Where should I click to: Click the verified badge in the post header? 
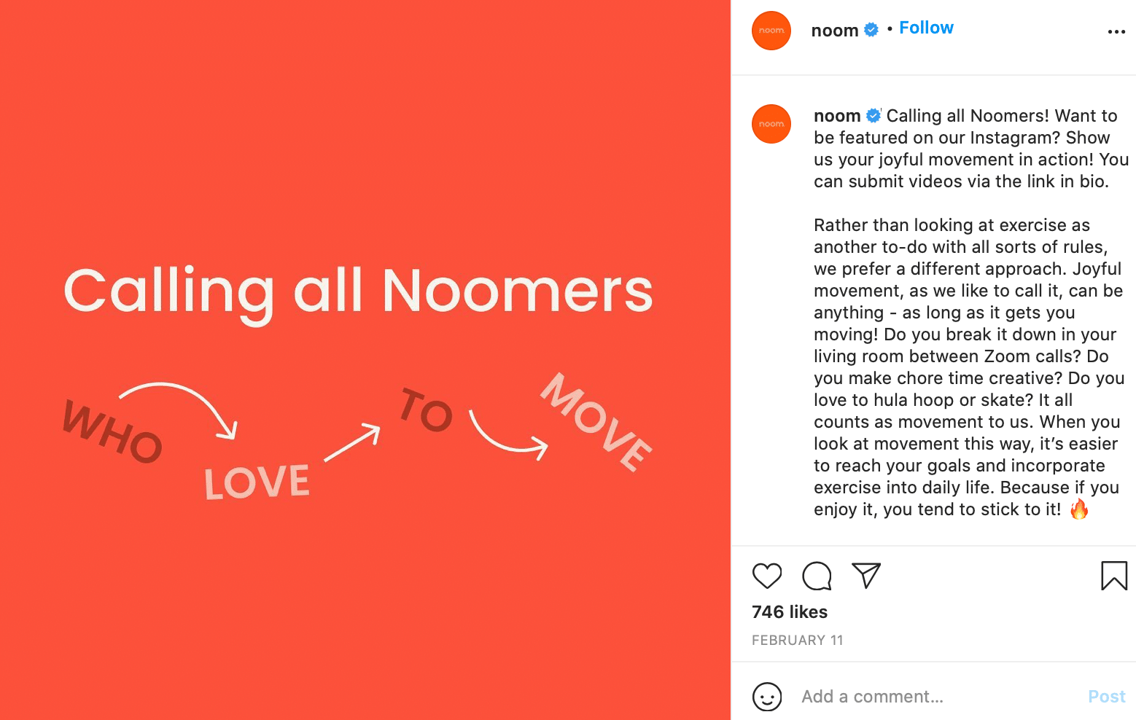pos(871,30)
